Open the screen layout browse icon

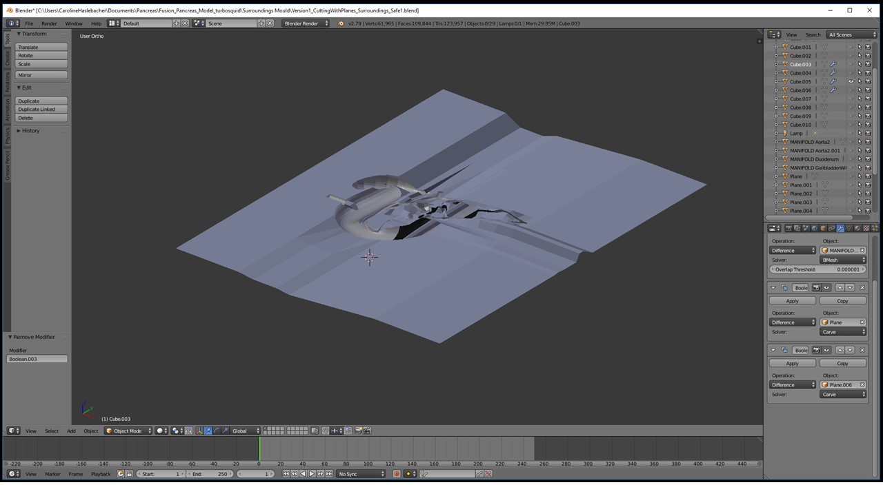(113, 23)
